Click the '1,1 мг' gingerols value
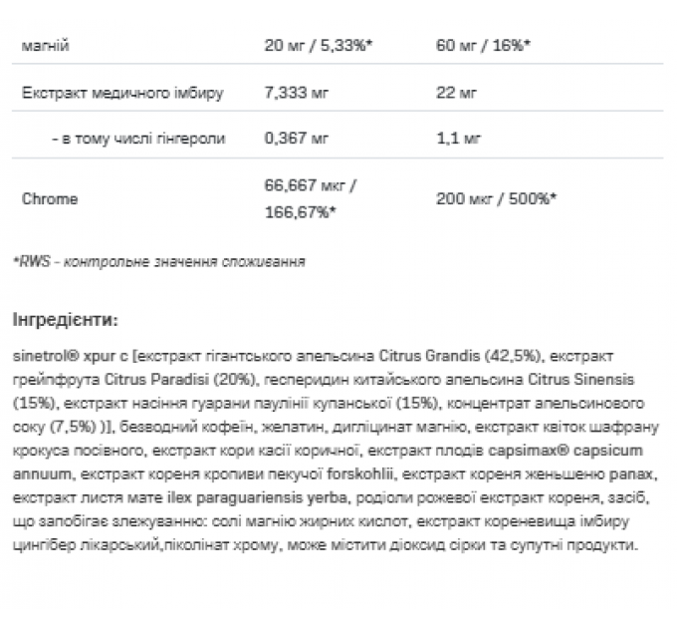 [459, 139]
